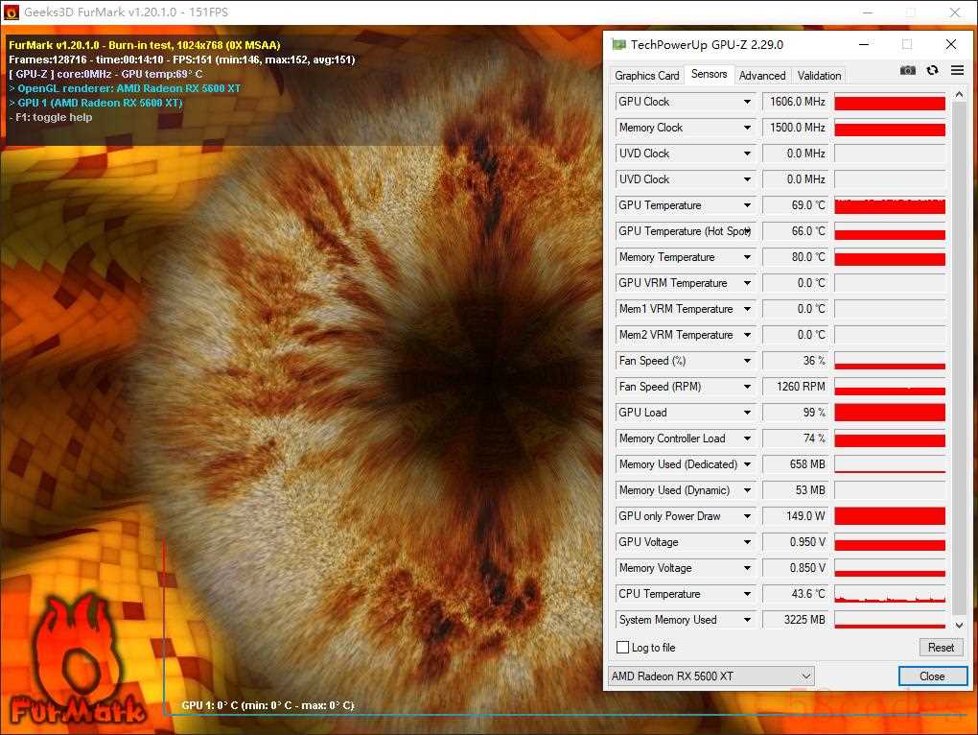Click the Memory Clock value 1500.0 MHz

[x=796, y=128]
